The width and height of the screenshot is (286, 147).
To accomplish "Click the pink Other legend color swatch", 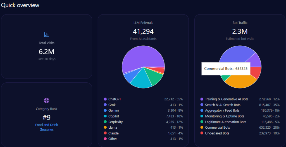I will (105, 139).
